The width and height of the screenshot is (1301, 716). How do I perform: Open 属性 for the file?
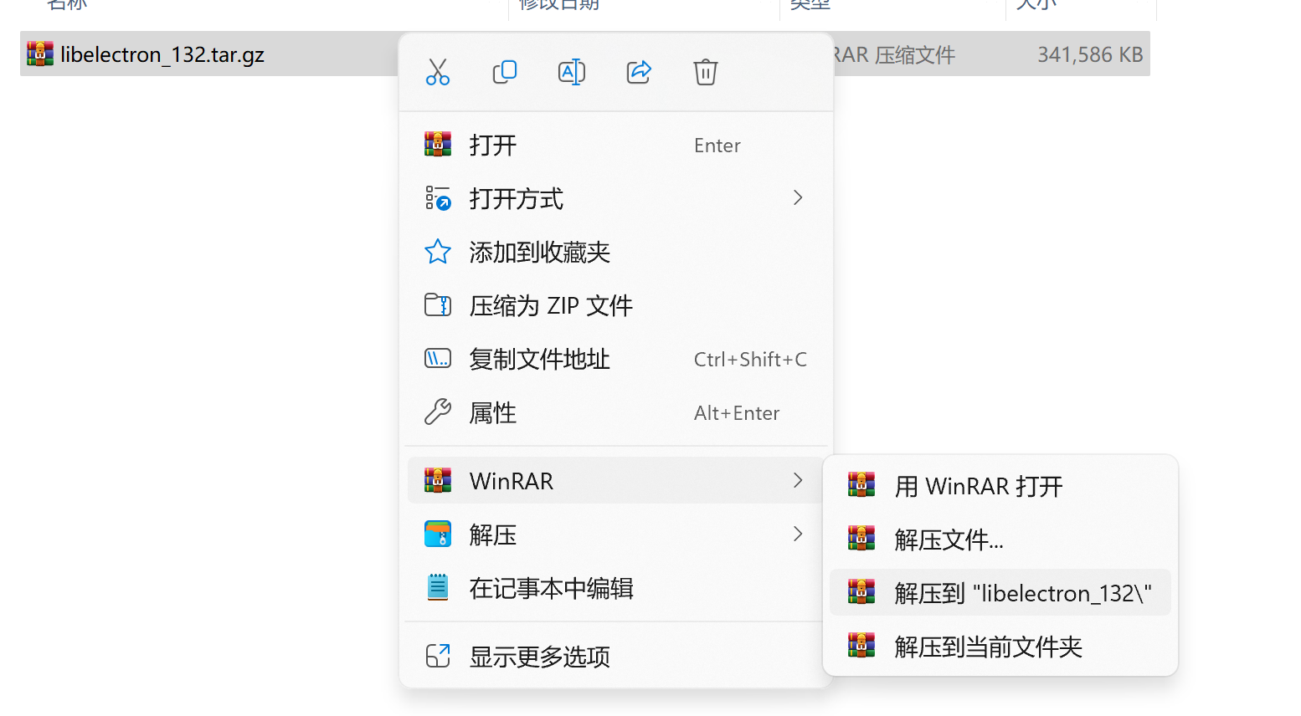492,412
